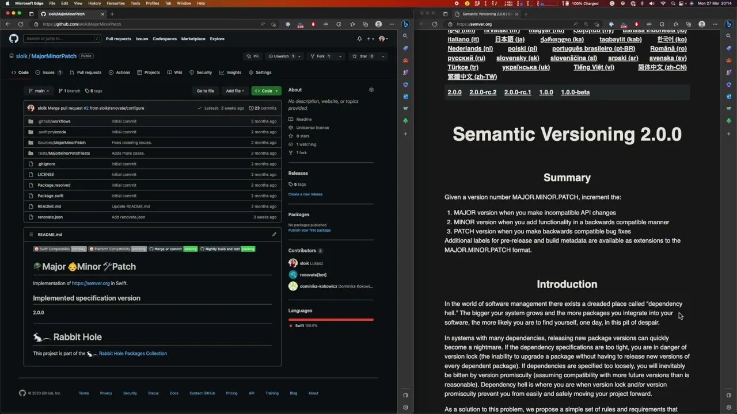The width and height of the screenshot is (737, 414).
Task: Click the Unwatch button
Action: (282, 56)
